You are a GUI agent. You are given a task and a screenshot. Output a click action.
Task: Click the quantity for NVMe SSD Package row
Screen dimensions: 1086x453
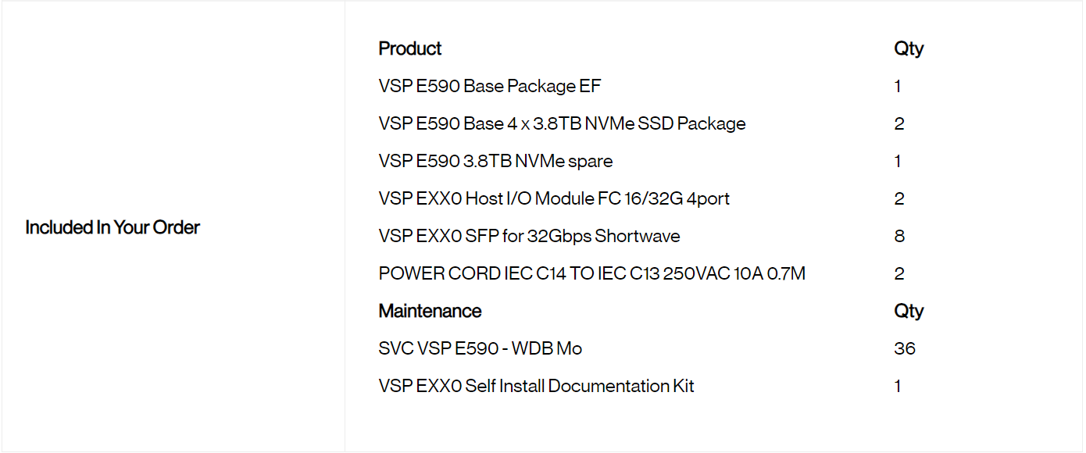point(899,123)
